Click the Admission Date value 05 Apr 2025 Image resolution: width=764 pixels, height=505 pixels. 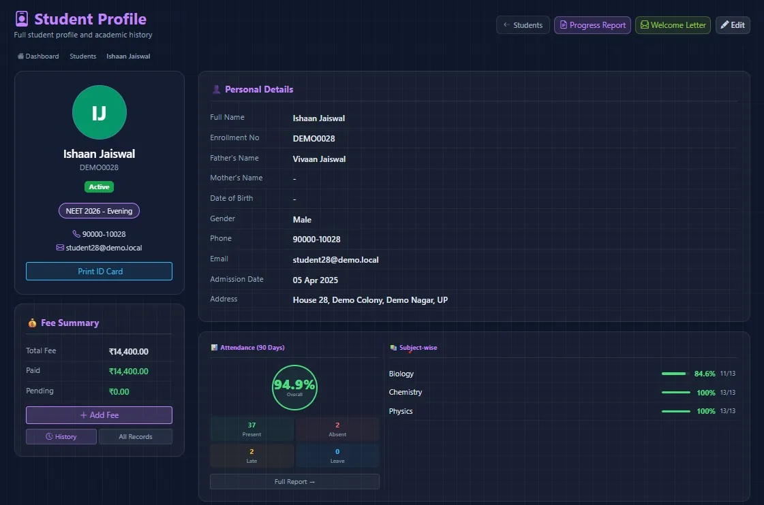(x=316, y=280)
